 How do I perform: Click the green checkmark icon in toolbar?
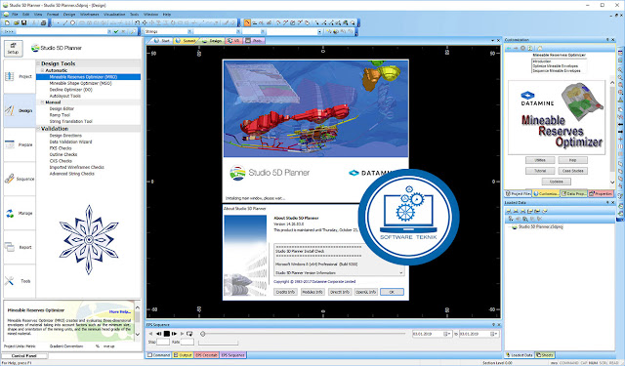coord(116,31)
